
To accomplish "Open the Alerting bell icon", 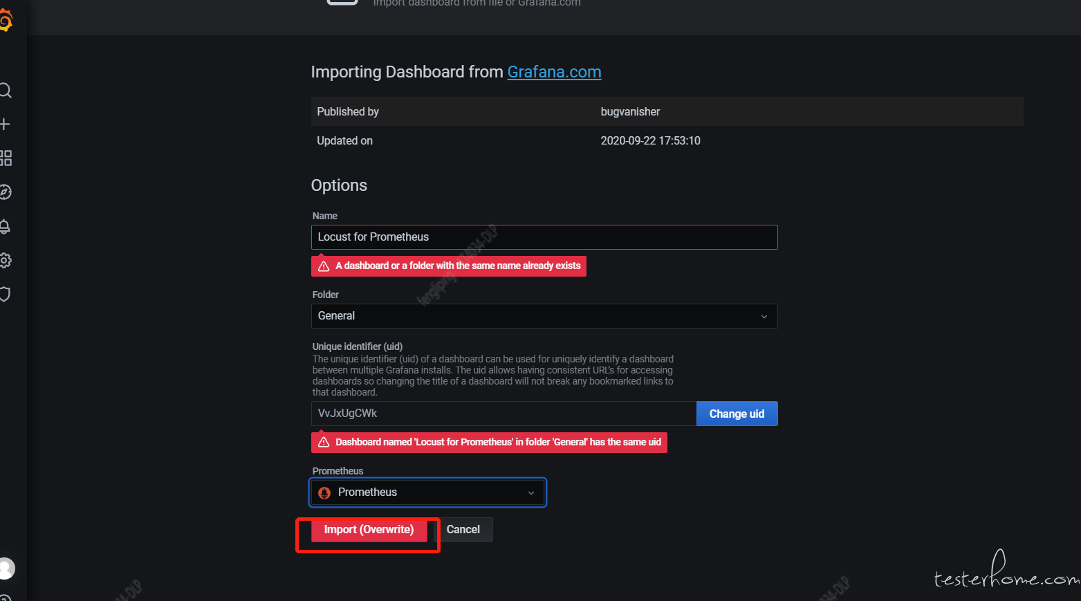I will point(5,226).
